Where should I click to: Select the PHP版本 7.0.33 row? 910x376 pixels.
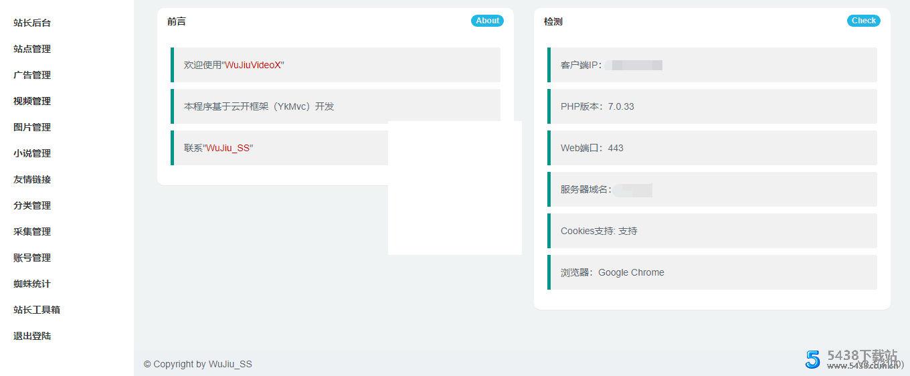(x=712, y=106)
